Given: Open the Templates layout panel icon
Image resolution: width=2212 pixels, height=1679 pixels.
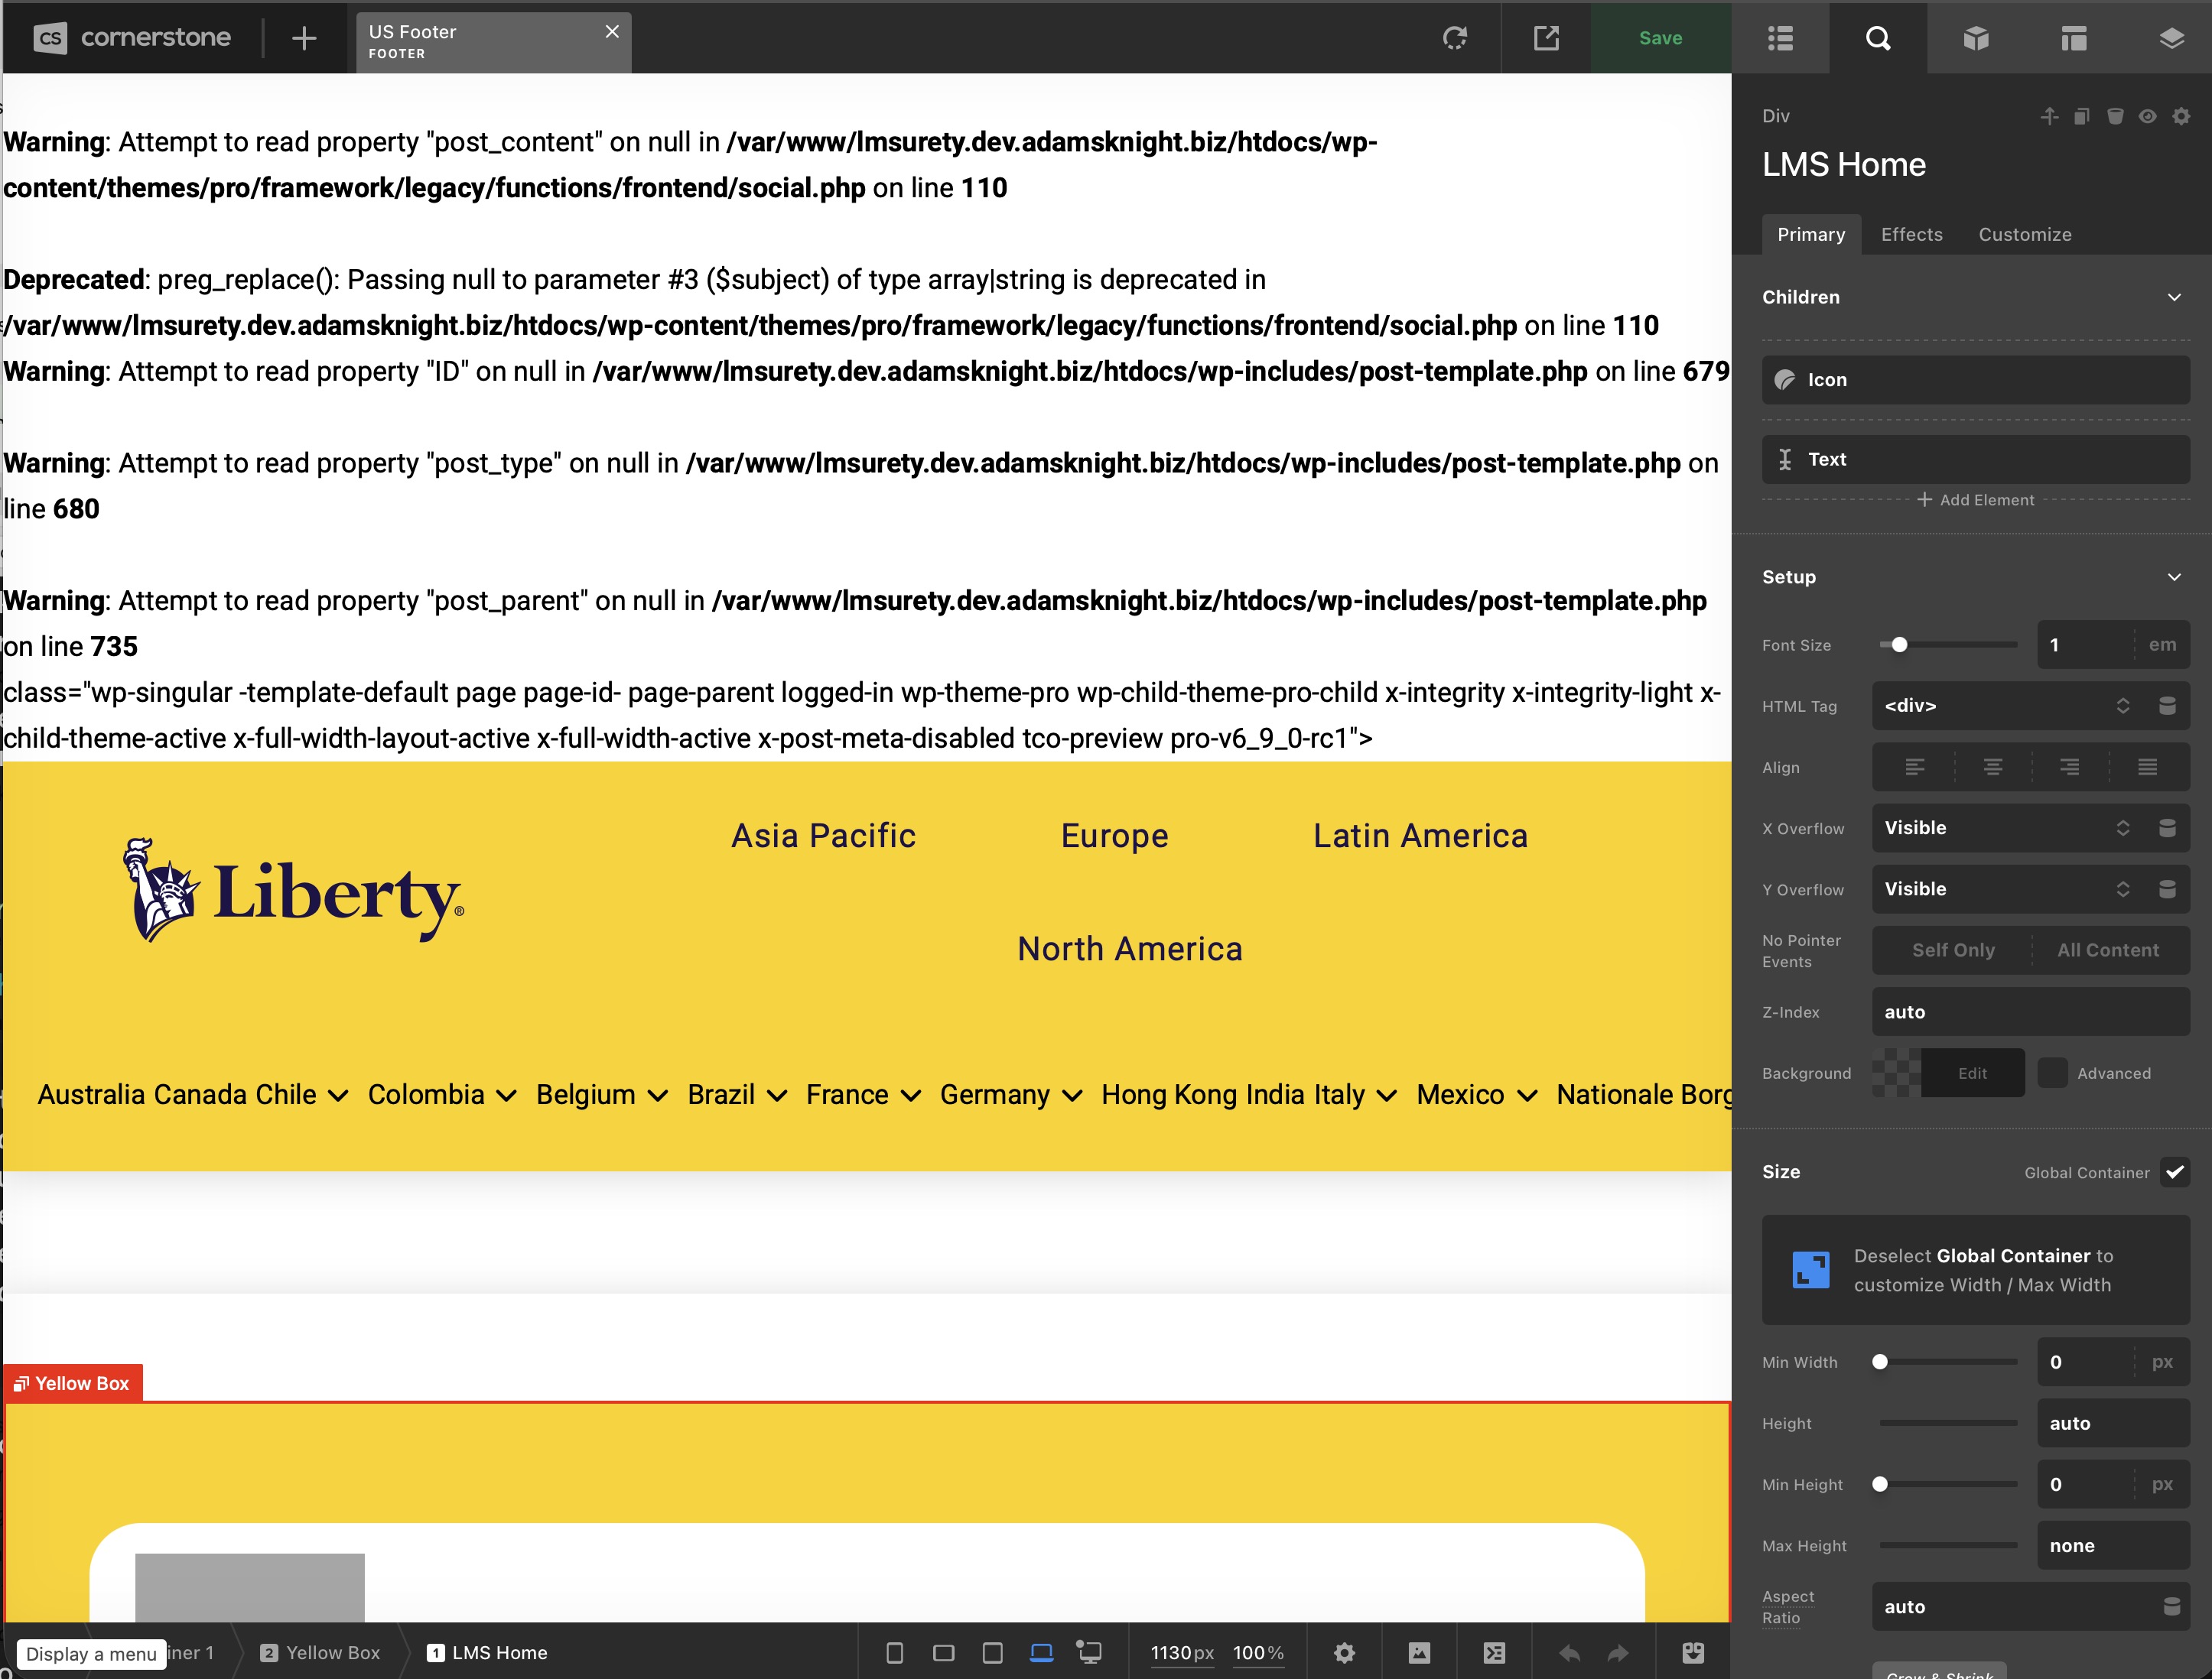Looking at the screenshot, I should (x=2074, y=38).
